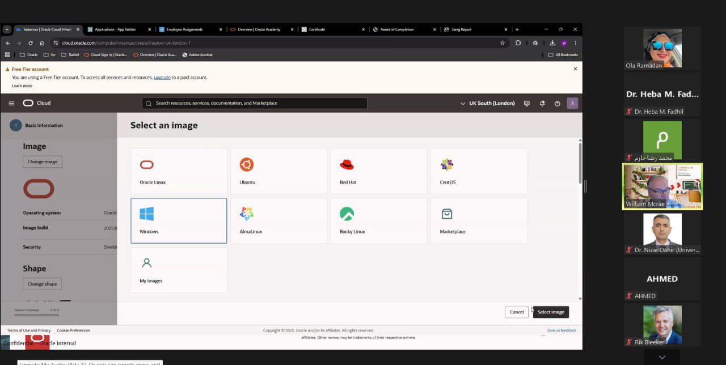Open the help question mark icon
This screenshot has width=726, height=365.
tap(557, 103)
